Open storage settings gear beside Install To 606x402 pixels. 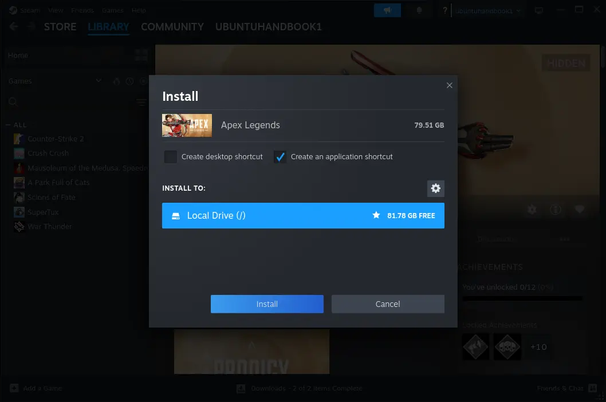click(435, 188)
